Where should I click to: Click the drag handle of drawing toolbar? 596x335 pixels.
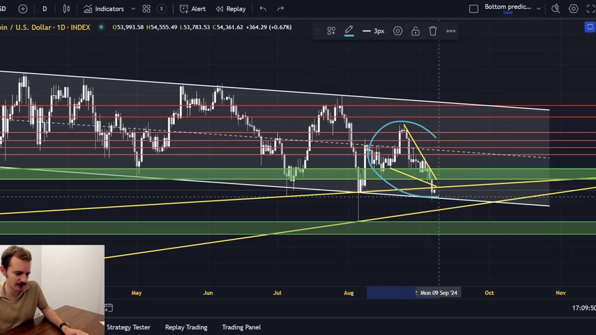317,31
